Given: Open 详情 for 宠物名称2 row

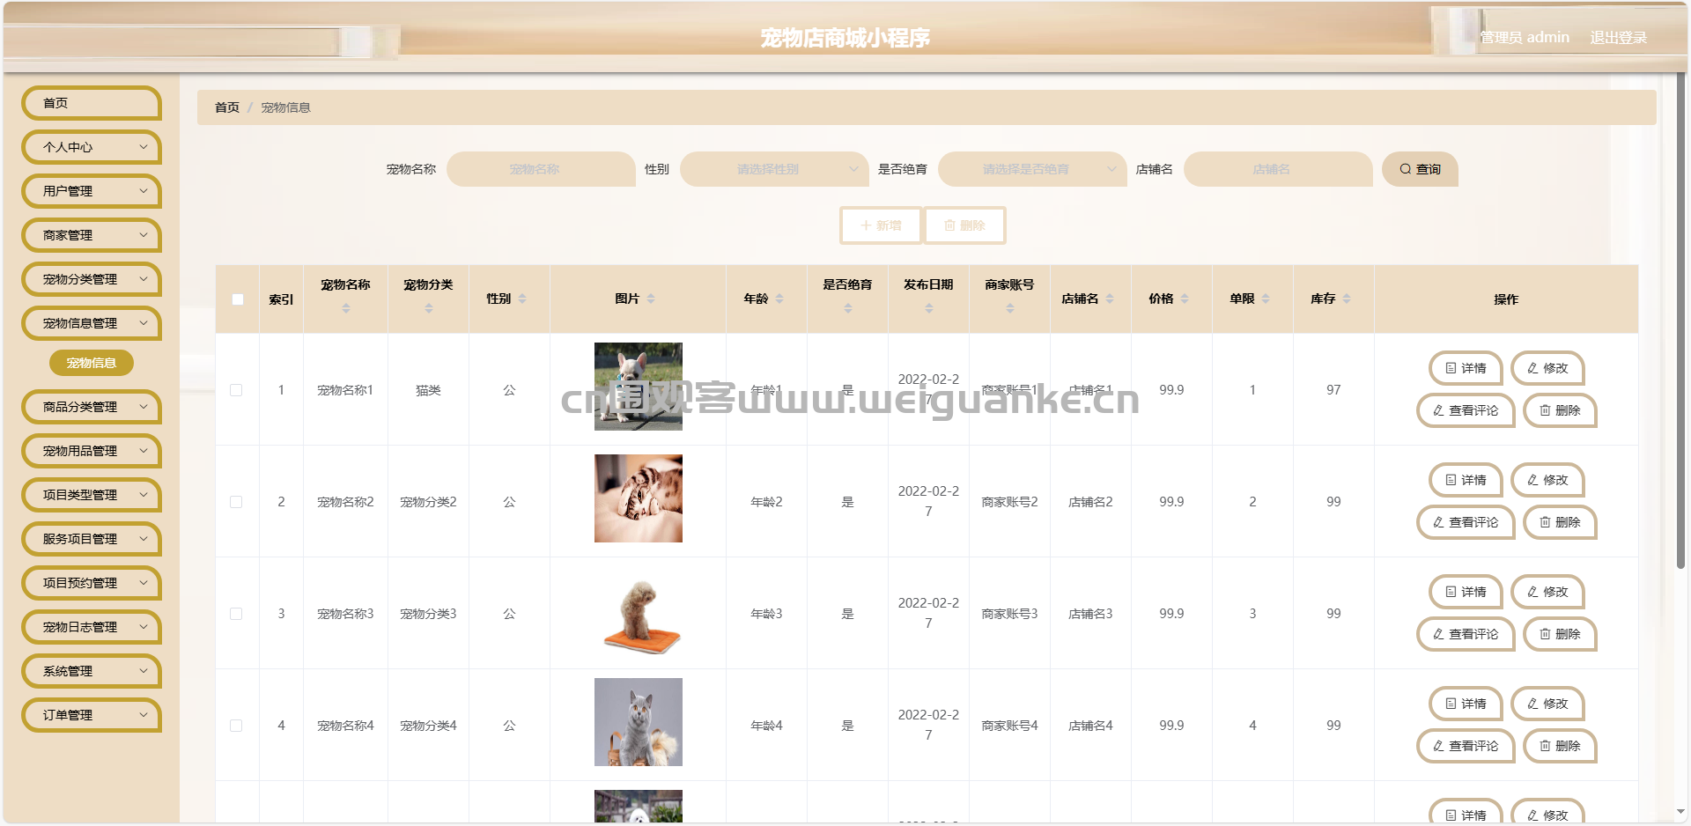Looking at the screenshot, I should pos(1466,480).
